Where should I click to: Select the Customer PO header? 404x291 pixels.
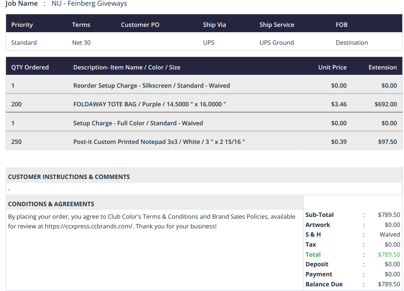click(x=140, y=25)
